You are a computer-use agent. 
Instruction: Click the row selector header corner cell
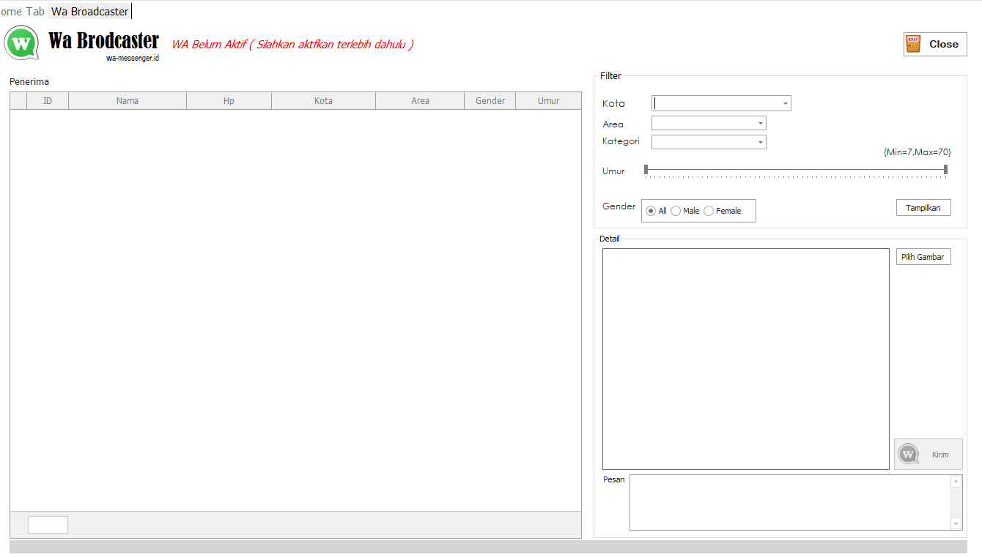coord(18,101)
